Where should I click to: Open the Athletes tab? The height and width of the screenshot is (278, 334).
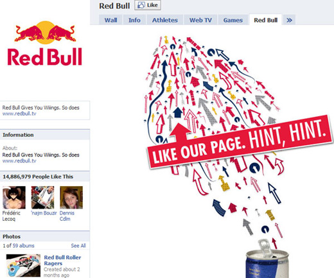[165, 20]
